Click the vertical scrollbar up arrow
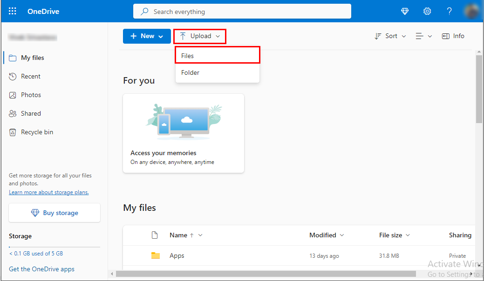The width and height of the screenshot is (484, 281). pos(479,52)
